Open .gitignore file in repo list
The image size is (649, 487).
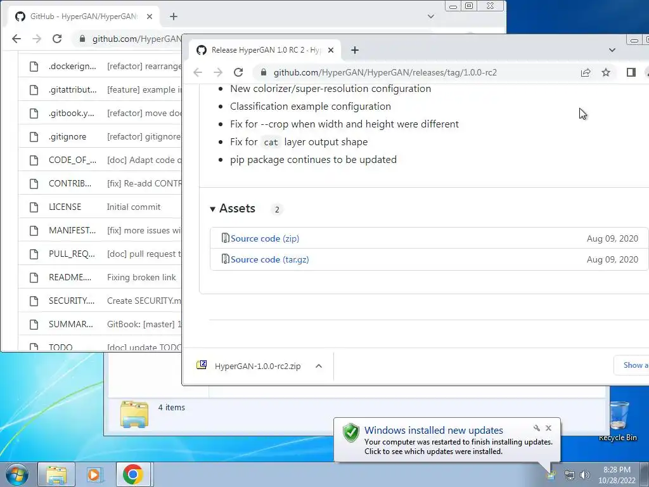[67, 137]
